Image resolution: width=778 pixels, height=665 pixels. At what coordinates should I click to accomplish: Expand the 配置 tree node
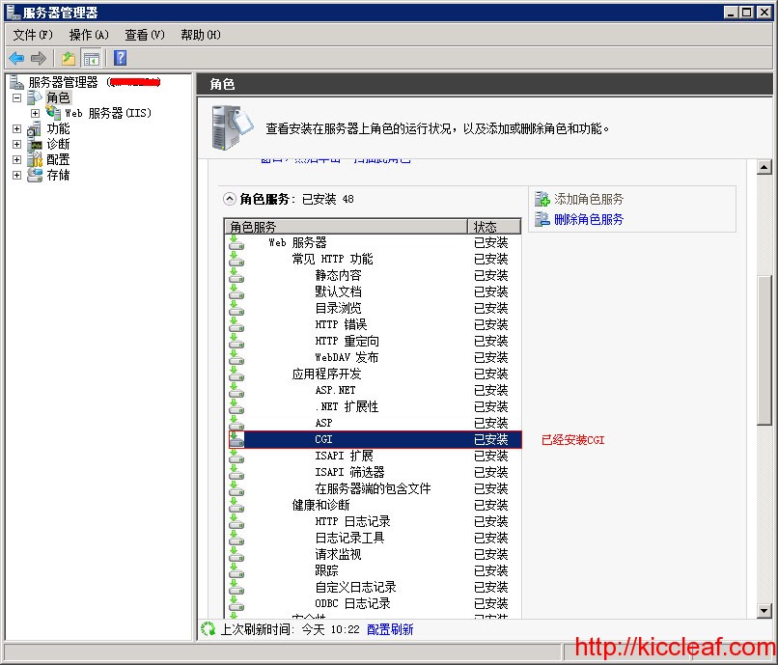pos(16,160)
